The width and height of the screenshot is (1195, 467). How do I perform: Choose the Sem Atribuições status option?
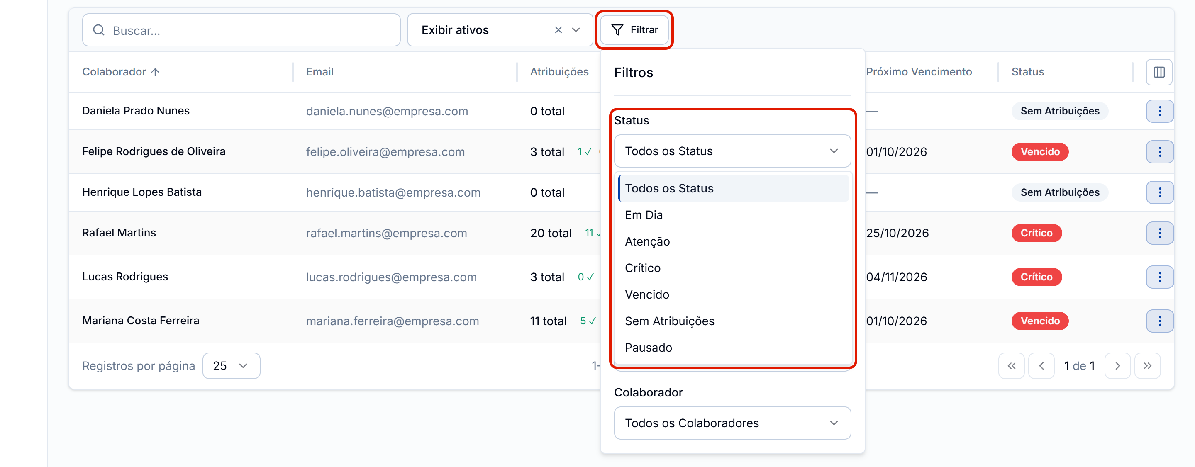coord(734,321)
